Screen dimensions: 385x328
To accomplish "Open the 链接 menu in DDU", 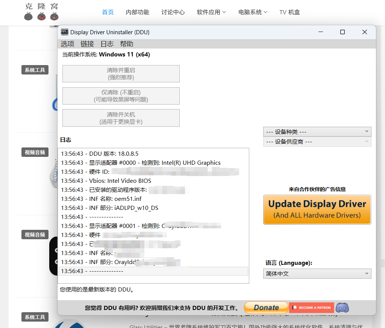I will tap(87, 44).
